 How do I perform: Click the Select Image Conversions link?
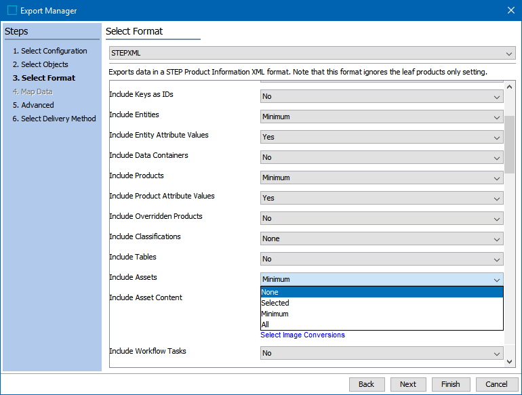point(302,335)
